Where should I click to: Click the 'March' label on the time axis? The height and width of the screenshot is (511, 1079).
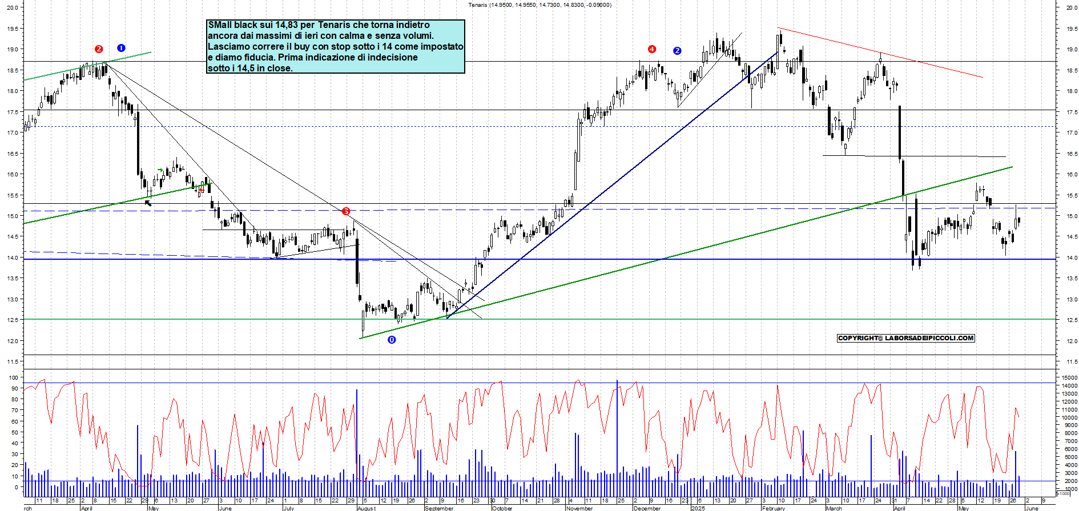(x=834, y=508)
